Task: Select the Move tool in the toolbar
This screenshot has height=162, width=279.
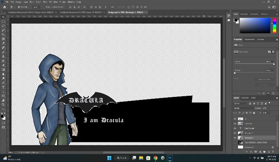Action: (x=3, y=17)
